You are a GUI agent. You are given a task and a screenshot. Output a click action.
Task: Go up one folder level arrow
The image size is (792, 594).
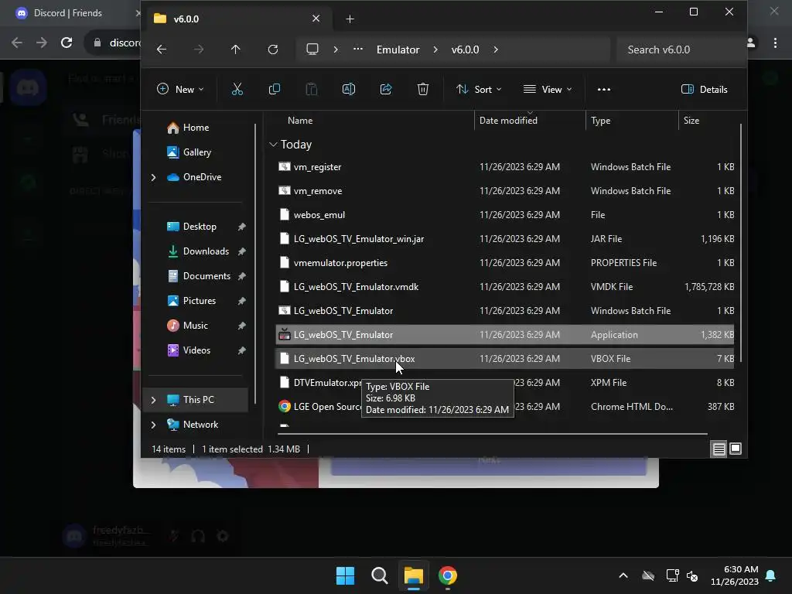[x=235, y=49]
